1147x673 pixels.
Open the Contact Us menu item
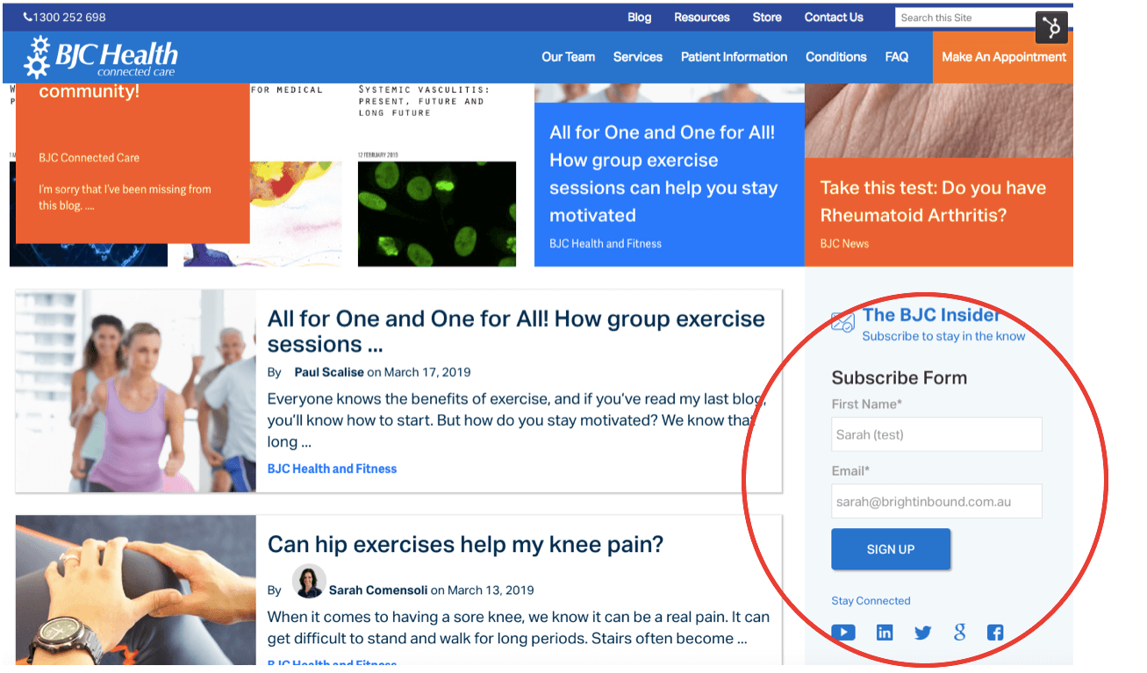click(x=834, y=17)
